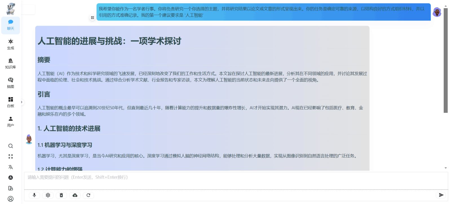Toggle fullscreen mode with the expand icon
This screenshot has width=451, height=204.
click(x=11, y=156)
